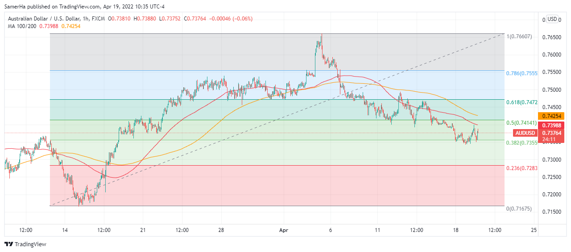Click the 1(0.76607) Fibonacci top label

(519, 36)
